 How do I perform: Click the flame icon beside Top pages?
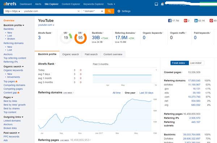(x=16, y=81)
